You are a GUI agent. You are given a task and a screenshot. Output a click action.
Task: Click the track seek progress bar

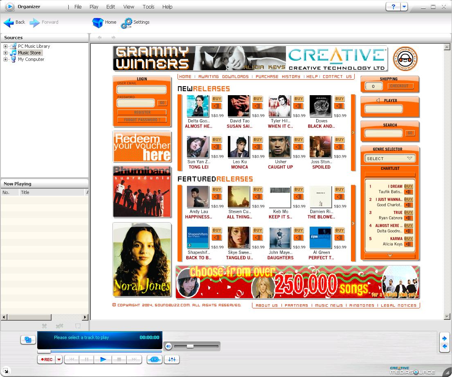pos(99,352)
